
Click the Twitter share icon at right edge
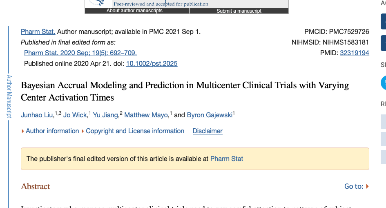[x=384, y=83]
